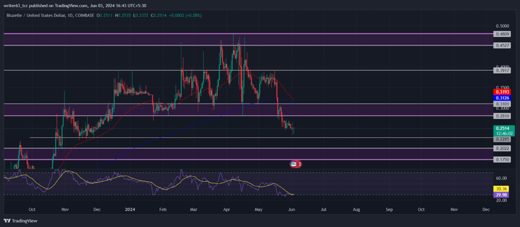Screen dimensions: 520x227
Task: Click the Sep date axis label
Action: pos(389,210)
